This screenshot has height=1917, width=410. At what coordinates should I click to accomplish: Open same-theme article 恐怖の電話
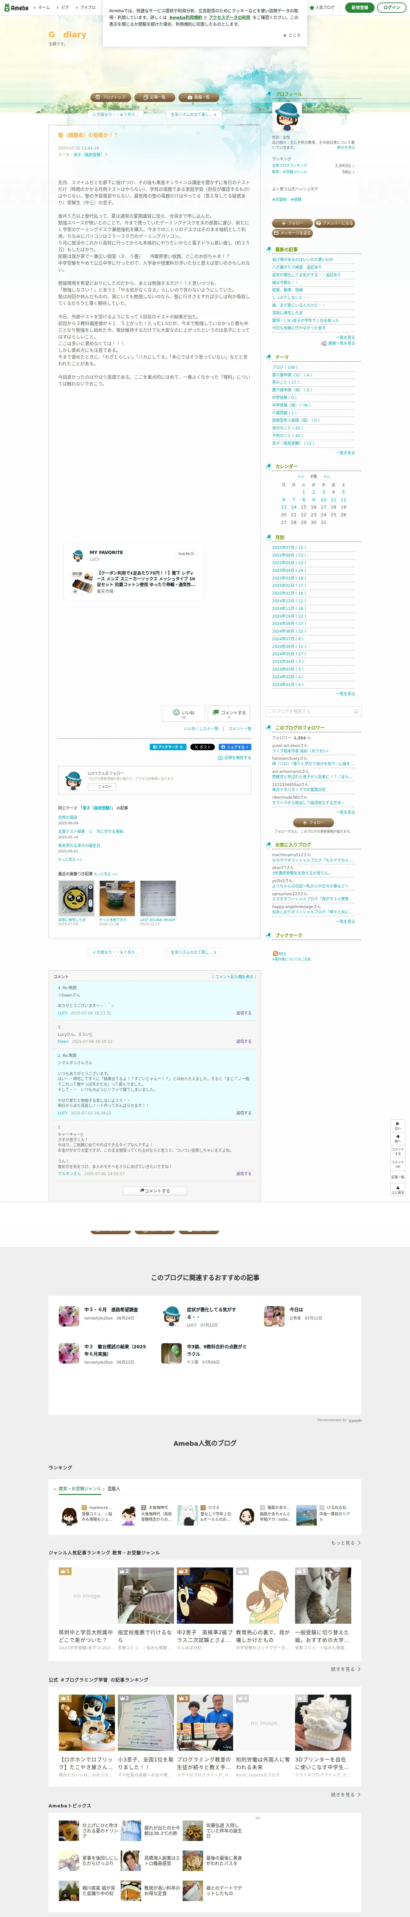[68, 817]
